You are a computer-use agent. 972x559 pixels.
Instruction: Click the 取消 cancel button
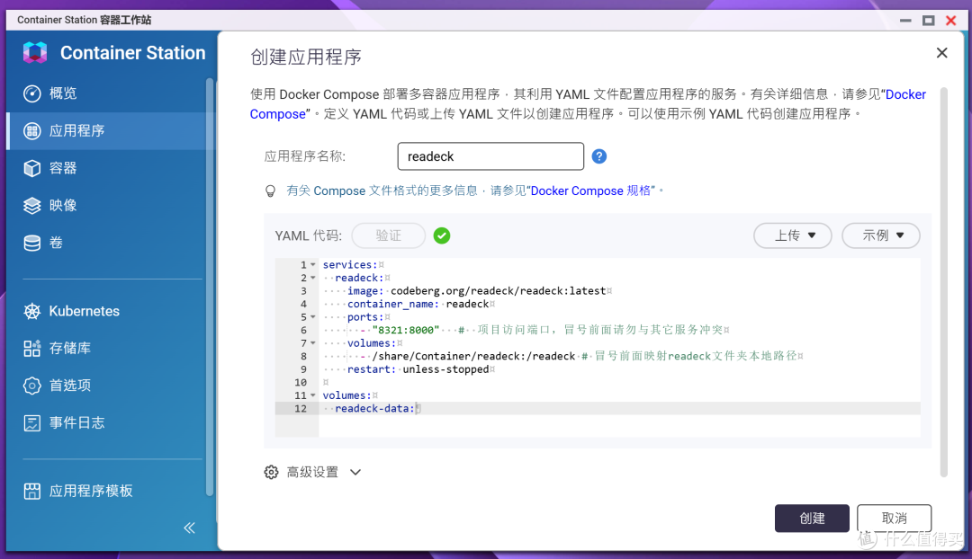pos(894,519)
